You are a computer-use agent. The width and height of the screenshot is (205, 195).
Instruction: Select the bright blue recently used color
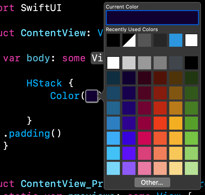176,40
